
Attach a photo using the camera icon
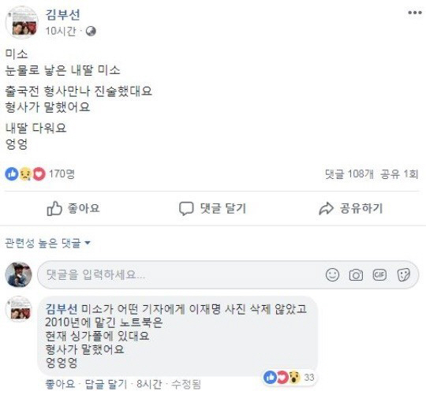point(356,275)
